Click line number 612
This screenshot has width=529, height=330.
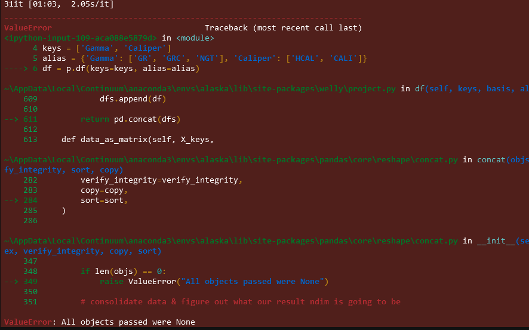coord(30,129)
